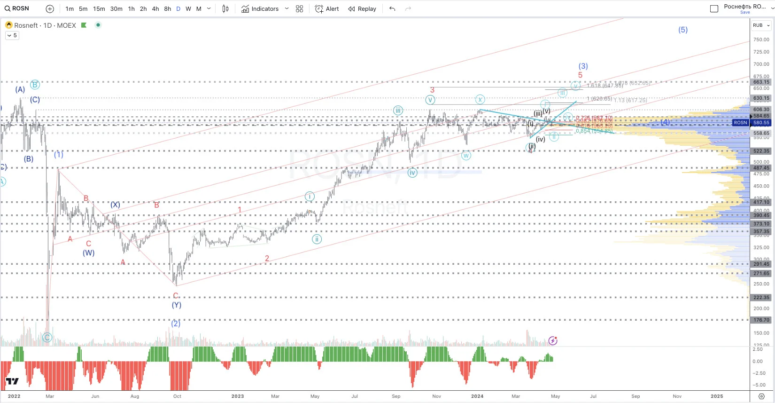
Task: Choose the monthly M interval
Action: tap(199, 8)
